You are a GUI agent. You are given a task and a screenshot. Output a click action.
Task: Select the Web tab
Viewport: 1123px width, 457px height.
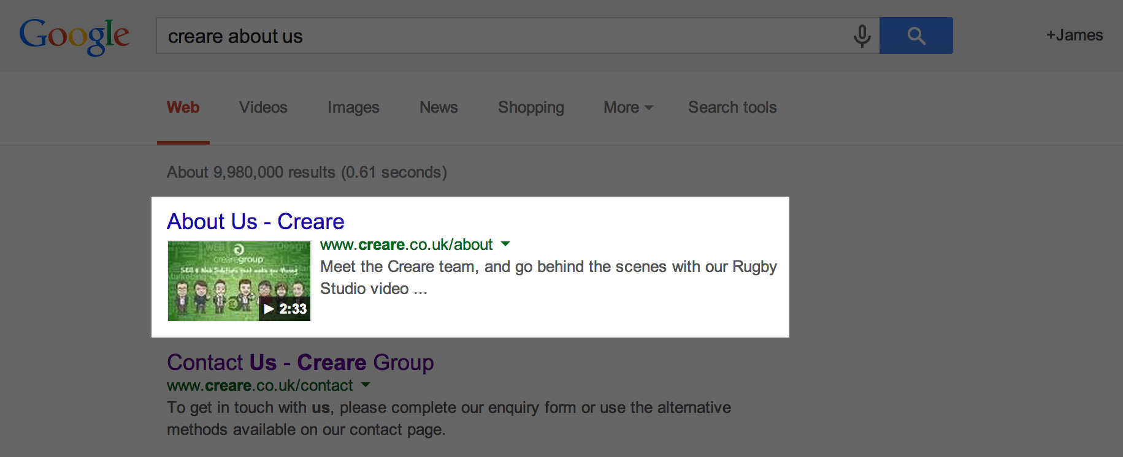pyautogui.click(x=183, y=107)
